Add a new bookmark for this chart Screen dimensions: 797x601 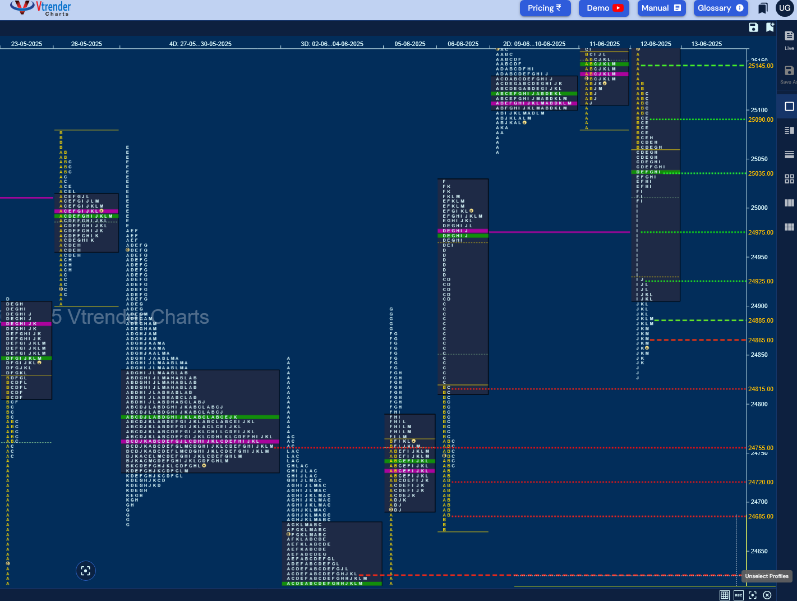point(770,27)
